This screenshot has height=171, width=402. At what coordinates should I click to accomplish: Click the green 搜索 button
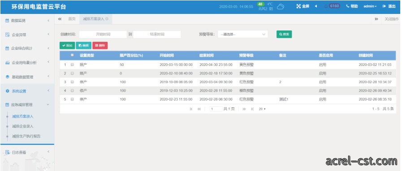(284, 34)
